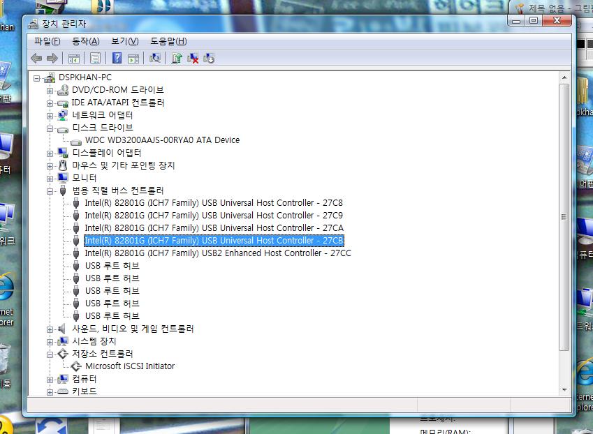Open properties from the toolbar sheet icon
The height and width of the screenshot is (434, 593).
[95, 58]
